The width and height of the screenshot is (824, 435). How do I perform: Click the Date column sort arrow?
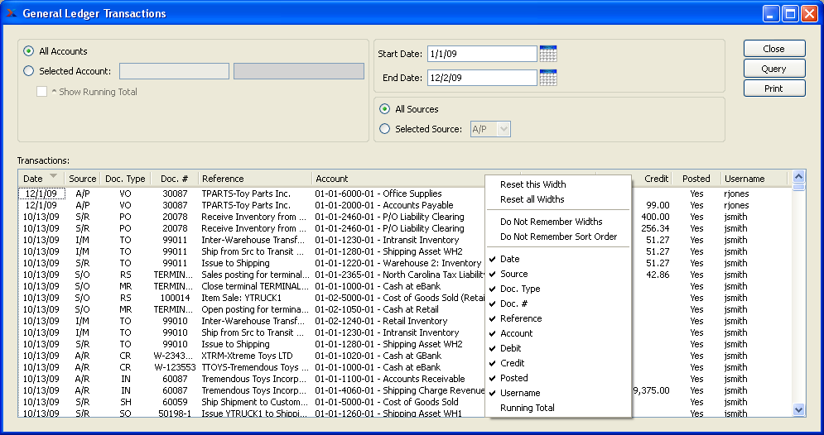54,177
